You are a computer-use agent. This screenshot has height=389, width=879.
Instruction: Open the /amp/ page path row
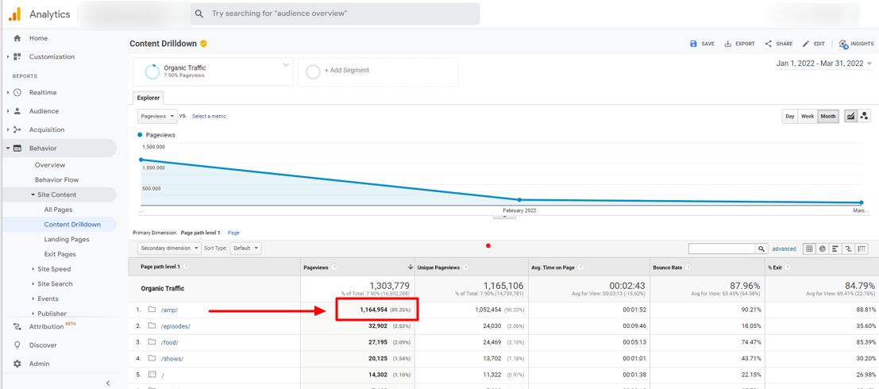(x=169, y=310)
